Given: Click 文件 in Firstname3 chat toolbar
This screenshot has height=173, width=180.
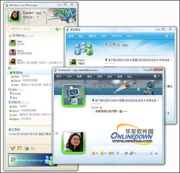Looking at the screenshot, I should pos(69,77).
